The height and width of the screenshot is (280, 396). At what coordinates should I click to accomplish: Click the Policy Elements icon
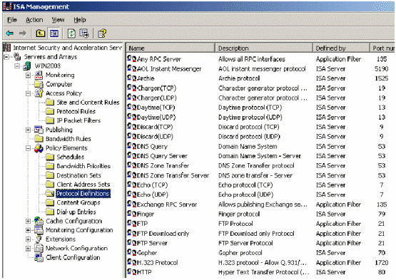coord(39,148)
